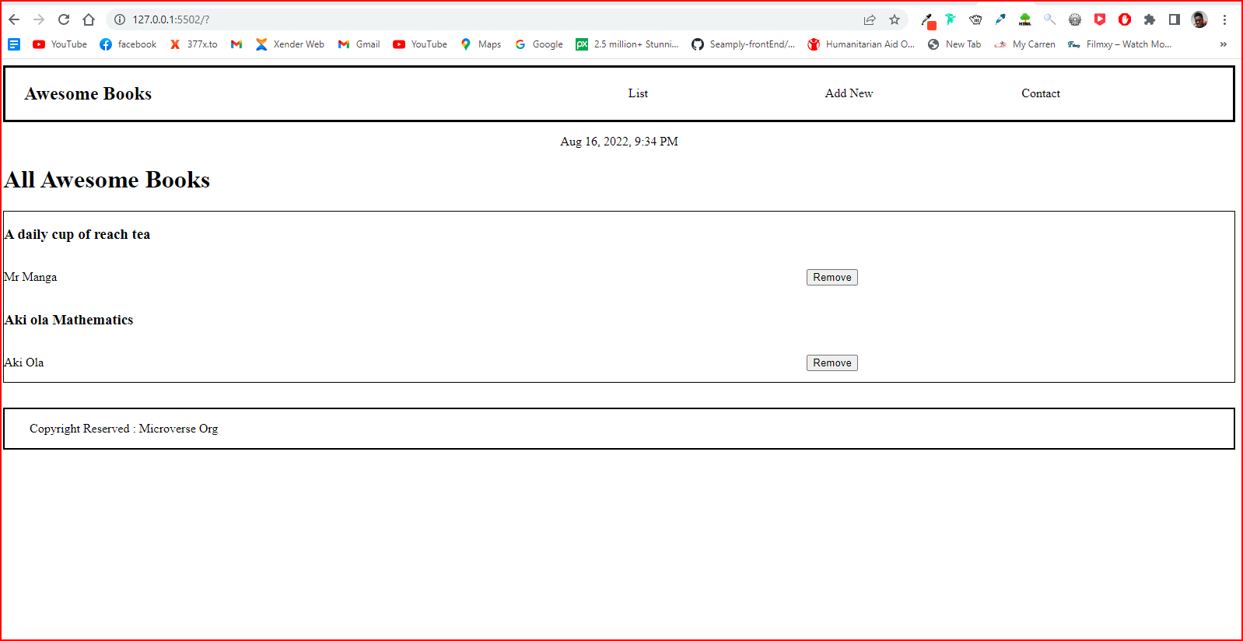The width and height of the screenshot is (1243, 641).
Task: Open the Extensions puzzle piece menu
Action: pos(1150,19)
